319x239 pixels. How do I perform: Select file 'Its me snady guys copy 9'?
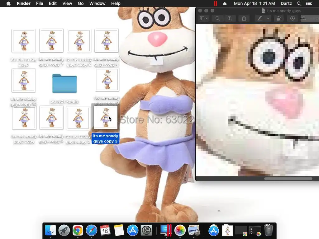107,80
